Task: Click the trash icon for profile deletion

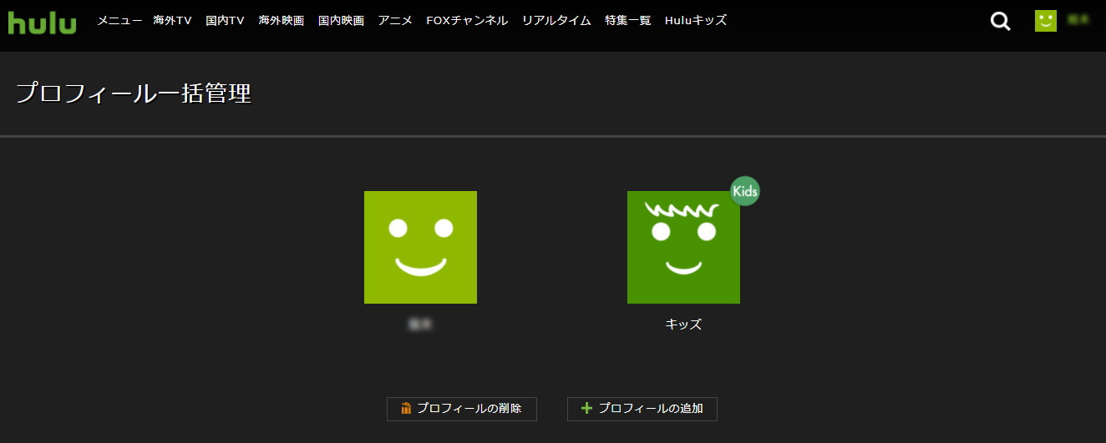Action: [406, 409]
